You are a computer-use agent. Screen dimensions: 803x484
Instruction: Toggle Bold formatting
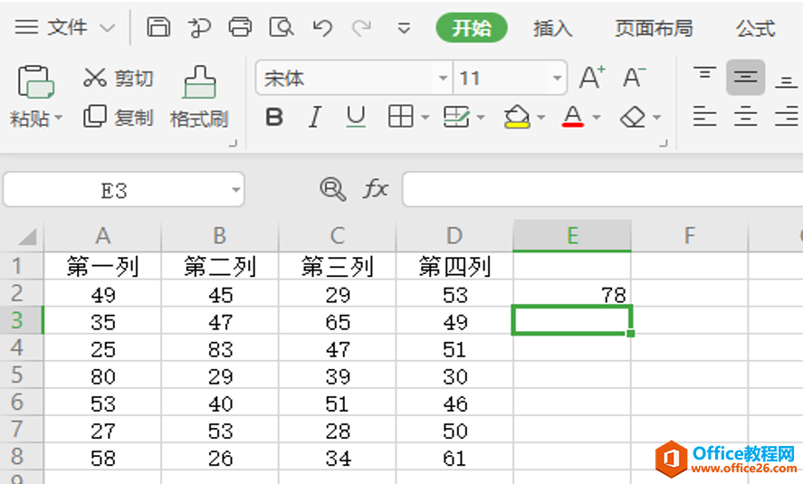274,118
